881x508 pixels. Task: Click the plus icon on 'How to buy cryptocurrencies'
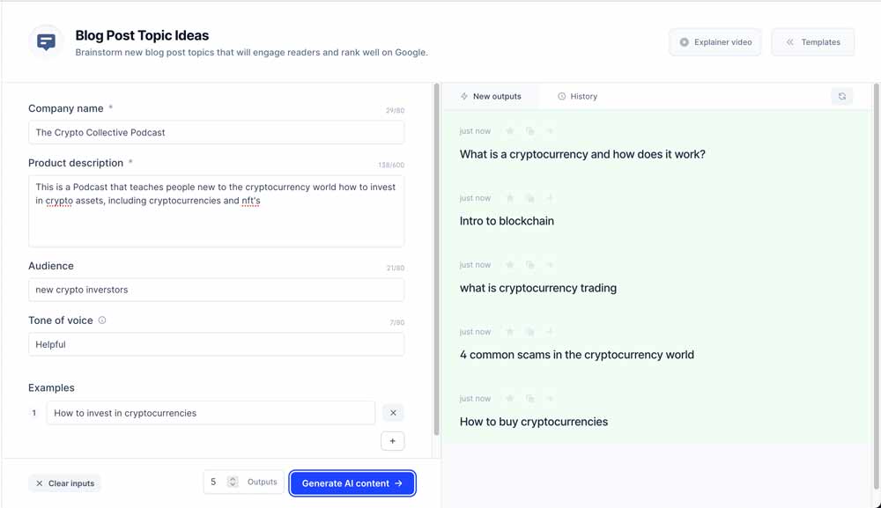(x=550, y=398)
